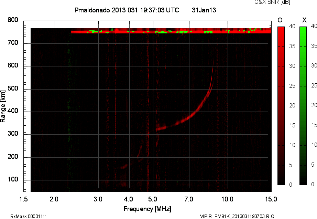Screen dimensions: 317x219
Task: Click the 7.0 frequency tick label
Action: 189,199
